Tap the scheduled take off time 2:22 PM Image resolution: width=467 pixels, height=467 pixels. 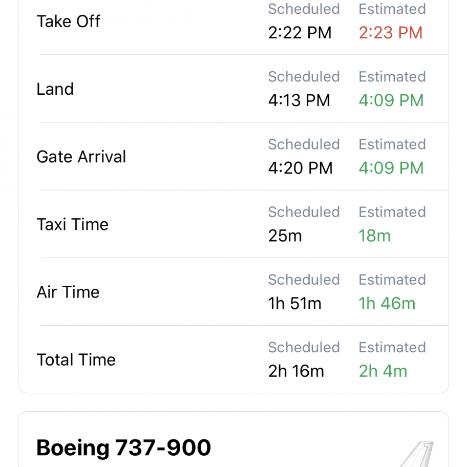coord(300,33)
